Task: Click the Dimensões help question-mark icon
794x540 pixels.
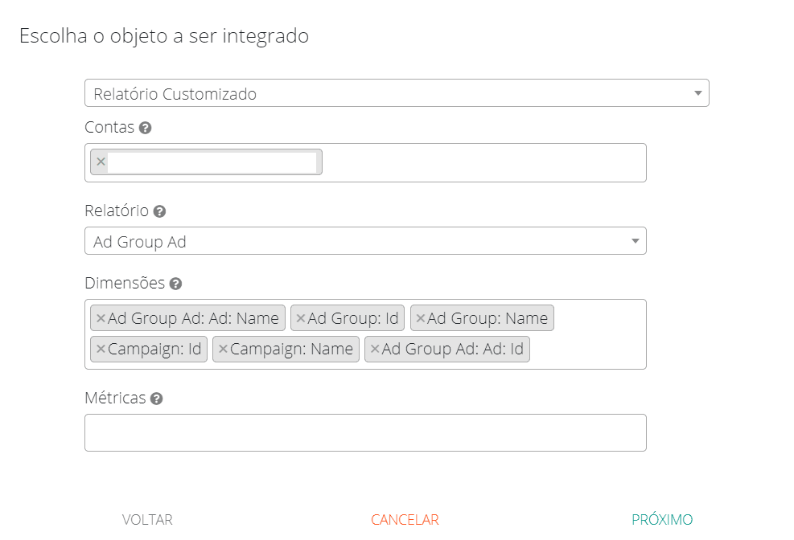Action: point(175,284)
